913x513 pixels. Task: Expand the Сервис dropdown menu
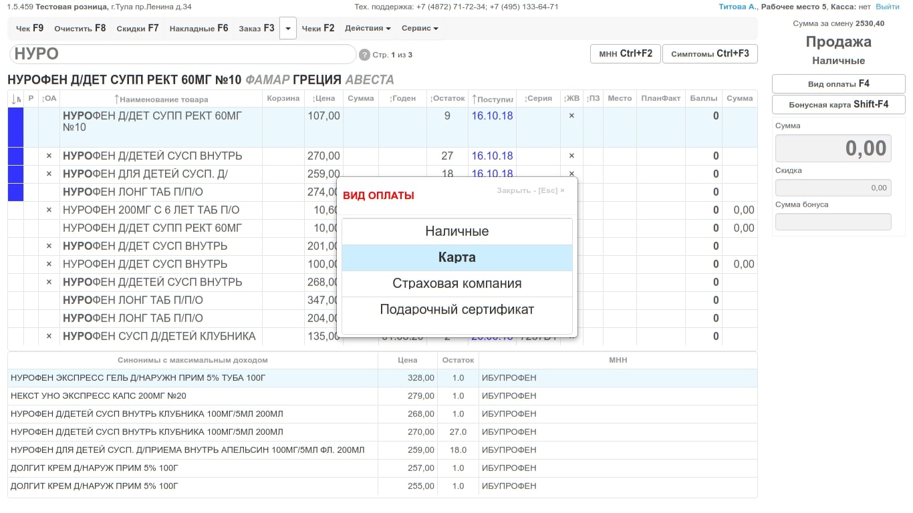(420, 29)
